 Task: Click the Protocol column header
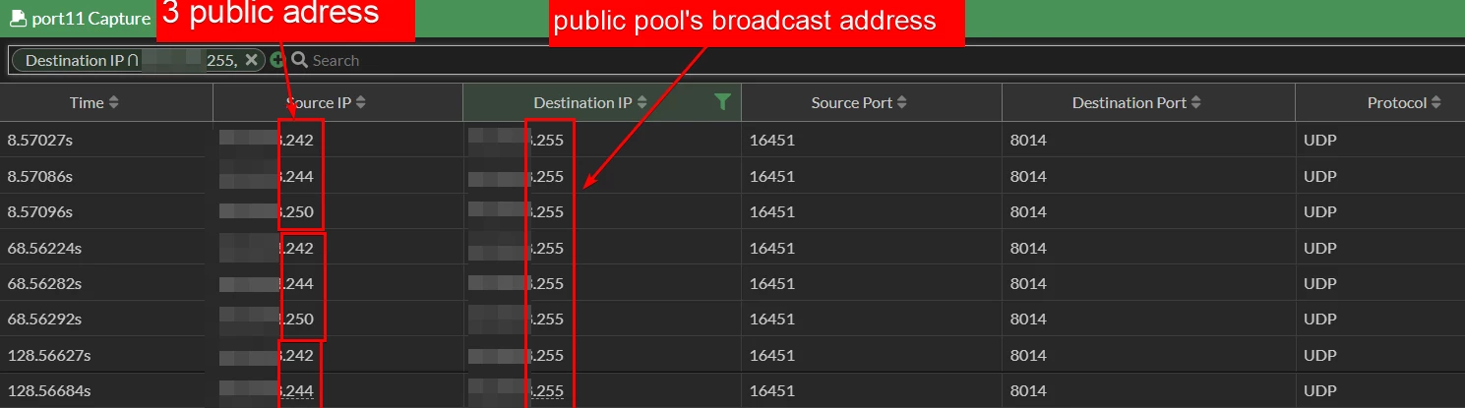[x=1380, y=102]
